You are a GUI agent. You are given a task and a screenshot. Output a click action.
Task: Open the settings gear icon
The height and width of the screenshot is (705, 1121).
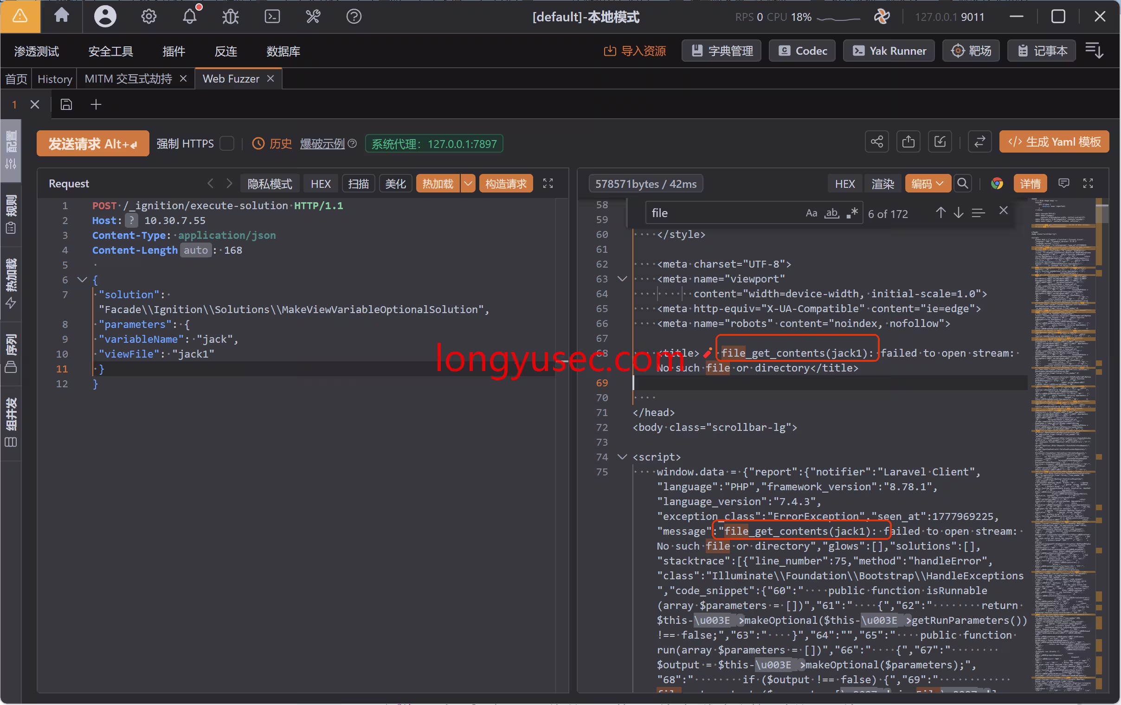pos(148,17)
